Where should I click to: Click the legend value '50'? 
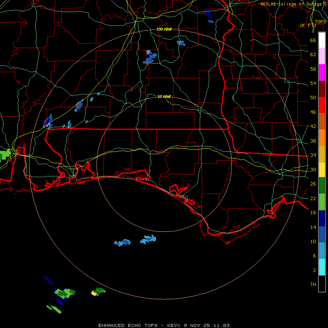click(x=313, y=98)
